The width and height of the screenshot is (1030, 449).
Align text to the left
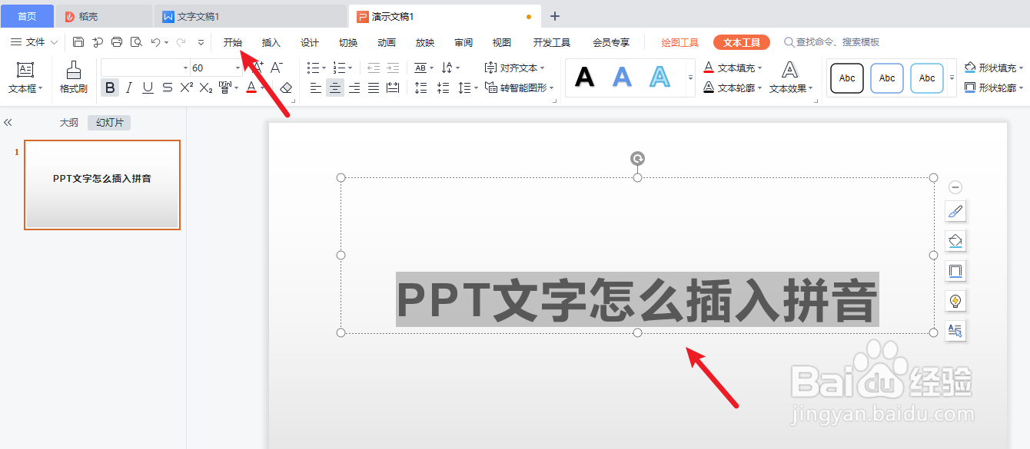tap(316, 88)
